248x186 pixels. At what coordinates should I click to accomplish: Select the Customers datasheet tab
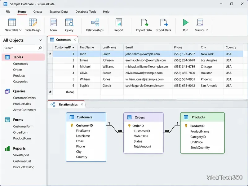pos(63,40)
